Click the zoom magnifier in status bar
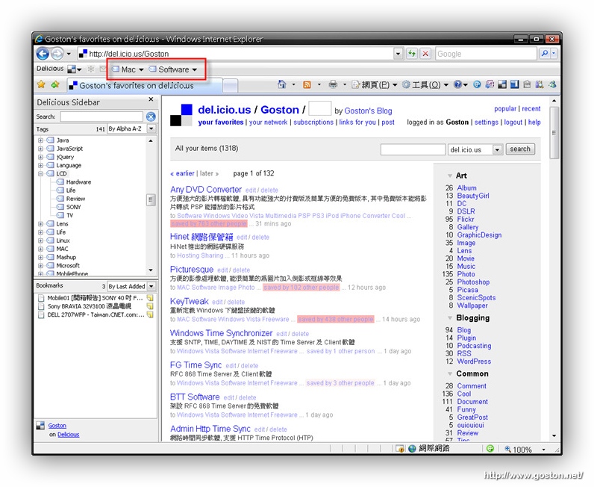The height and width of the screenshot is (487, 594). click(x=507, y=449)
